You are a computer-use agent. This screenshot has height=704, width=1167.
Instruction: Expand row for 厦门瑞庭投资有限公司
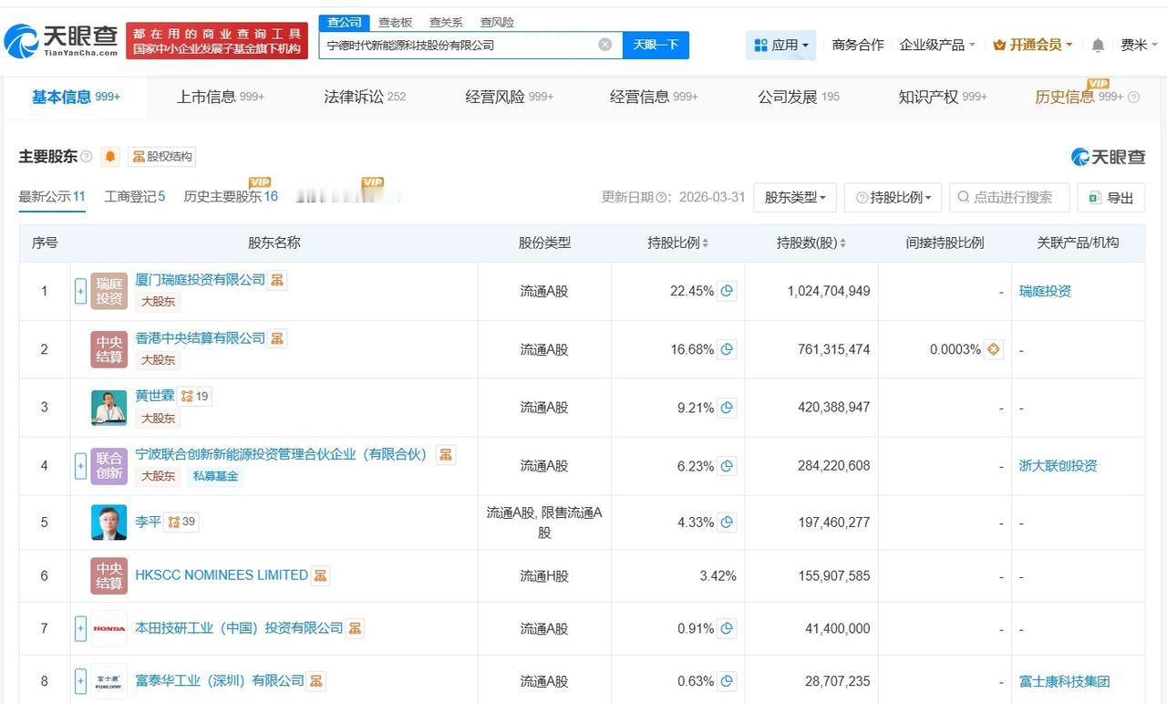[80, 291]
